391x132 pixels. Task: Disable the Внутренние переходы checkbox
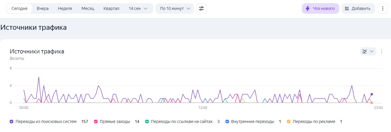coord(227,121)
